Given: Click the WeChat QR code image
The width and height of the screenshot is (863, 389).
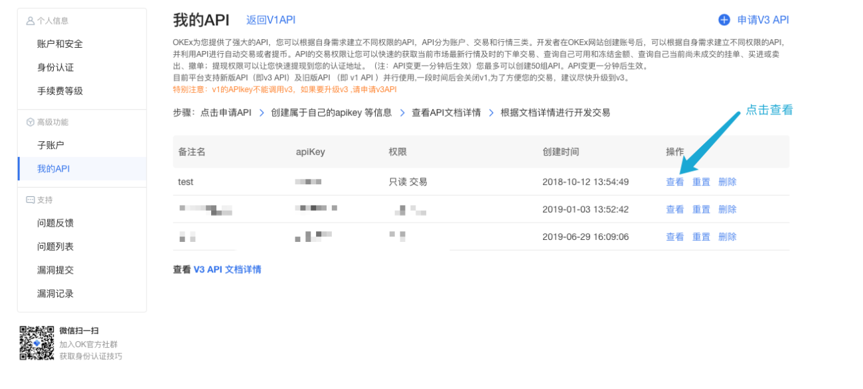Looking at the screenshot, I should click(x=37, y=343).
